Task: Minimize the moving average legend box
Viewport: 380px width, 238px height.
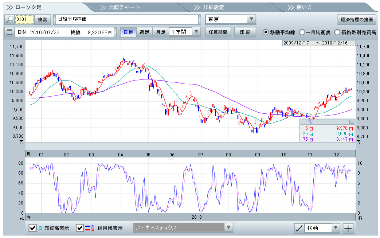Action: tap(351, 122)
